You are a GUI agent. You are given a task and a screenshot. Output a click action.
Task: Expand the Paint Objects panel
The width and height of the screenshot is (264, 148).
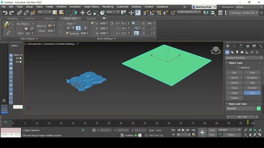point(29,39)
